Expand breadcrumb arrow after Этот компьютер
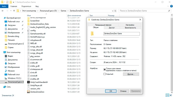Image resolution: width=173 pixels, height=97 pixels. point(38,11)
